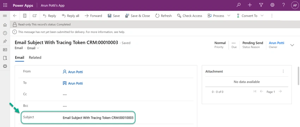Viewport: 300px width, 127px height.
Task: Click the puzzle piece icon in the sidebar
Action: [x=5, y=66]
